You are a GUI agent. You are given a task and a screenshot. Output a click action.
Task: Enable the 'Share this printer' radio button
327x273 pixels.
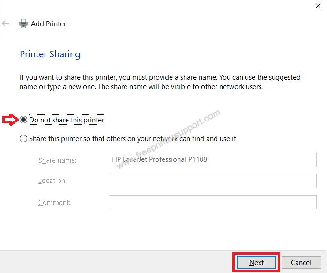[x=23, y=139]
